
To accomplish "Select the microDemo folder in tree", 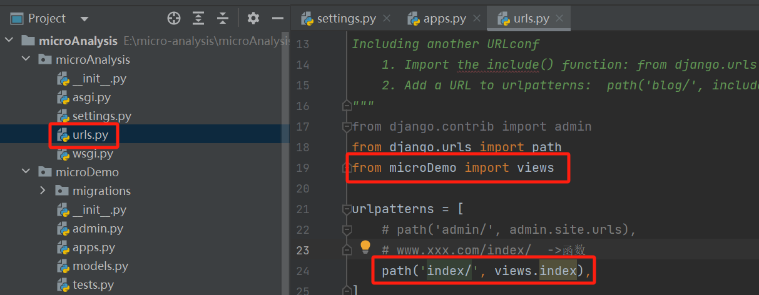I will [x=87, y=172].
